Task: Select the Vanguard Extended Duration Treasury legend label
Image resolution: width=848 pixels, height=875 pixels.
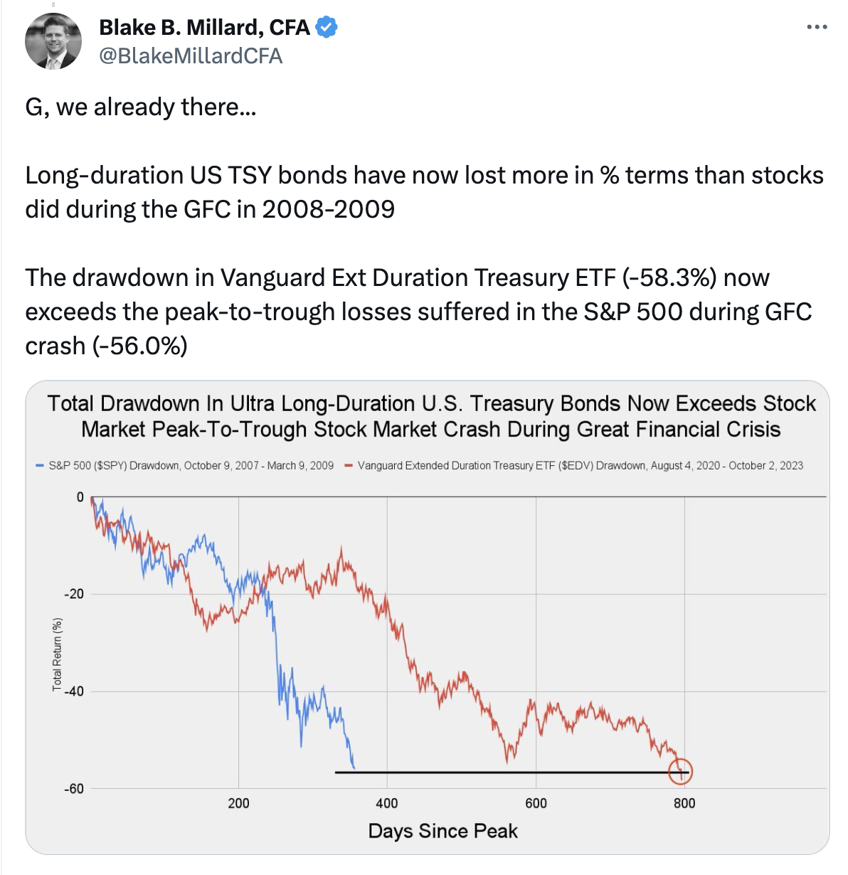Action: (x=580, y=466)
